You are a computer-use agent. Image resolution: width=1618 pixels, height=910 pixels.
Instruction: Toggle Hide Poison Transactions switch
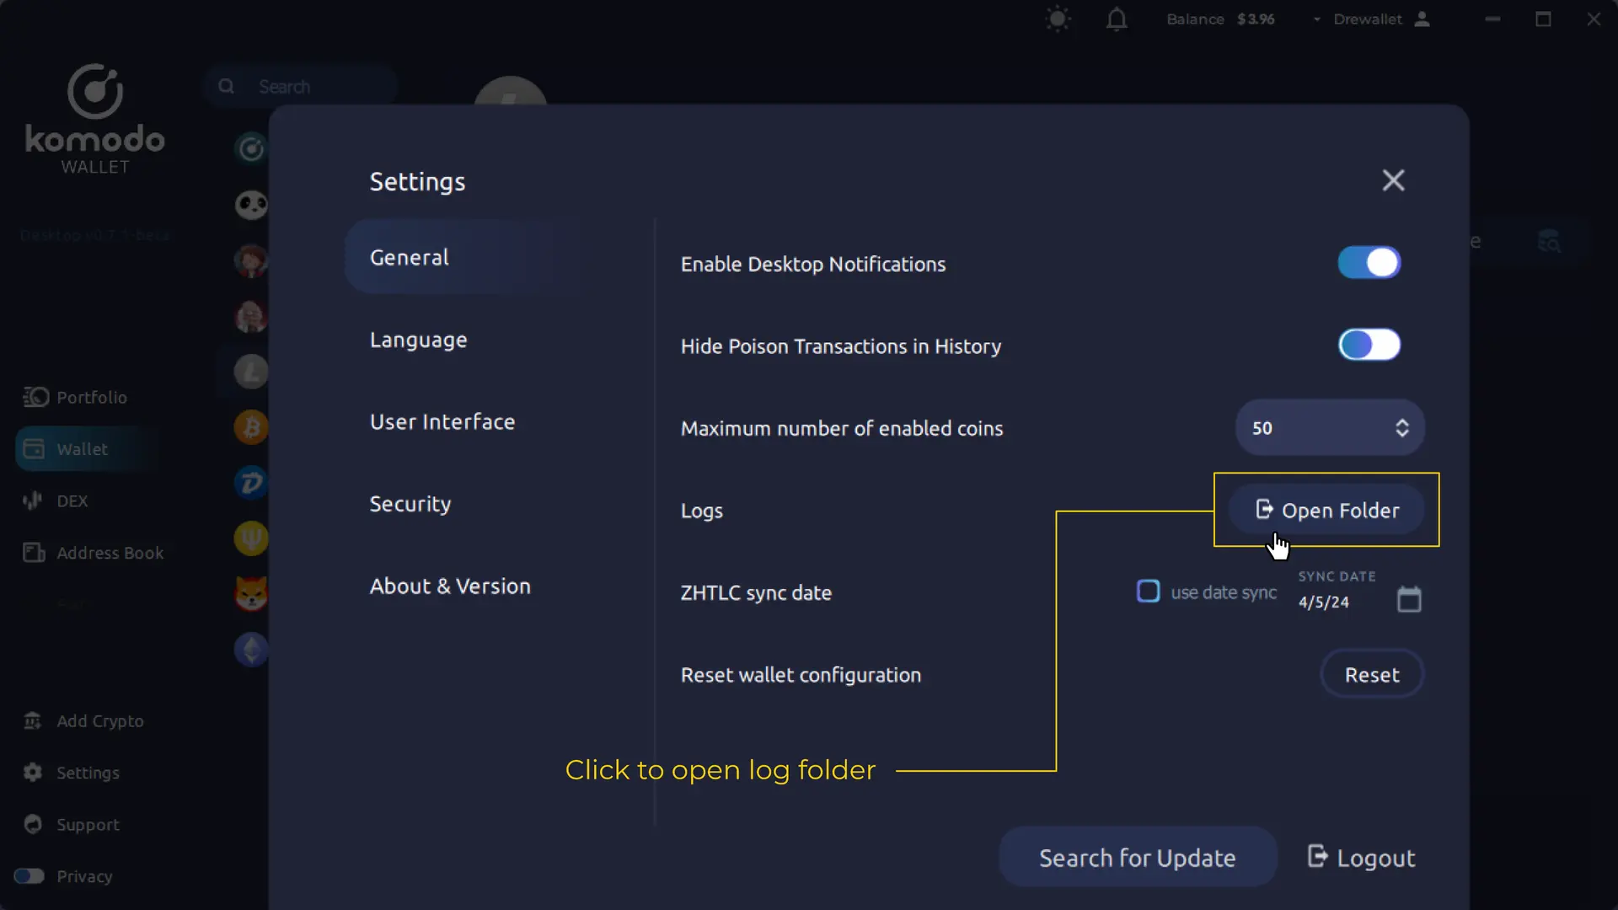[1369, 345]
